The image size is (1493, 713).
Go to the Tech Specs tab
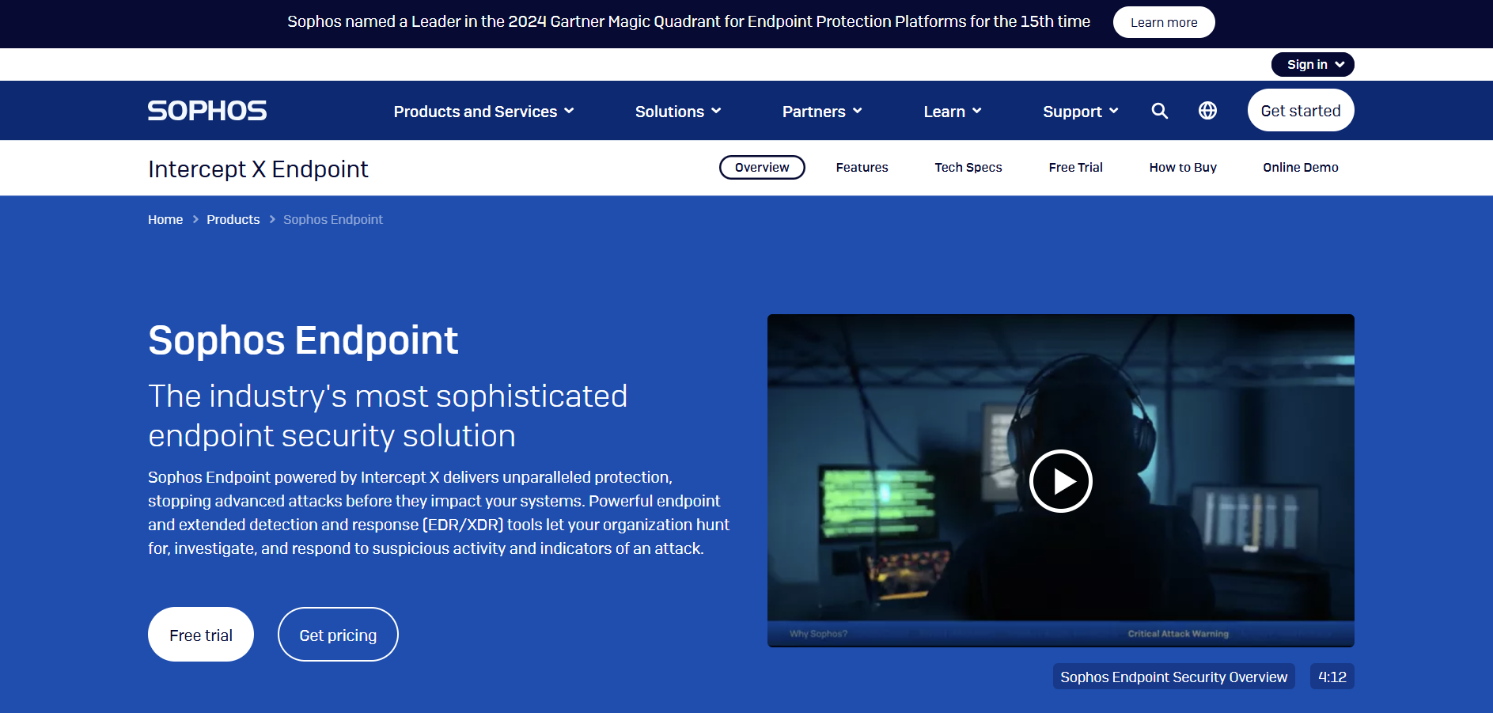click(968, 168)
